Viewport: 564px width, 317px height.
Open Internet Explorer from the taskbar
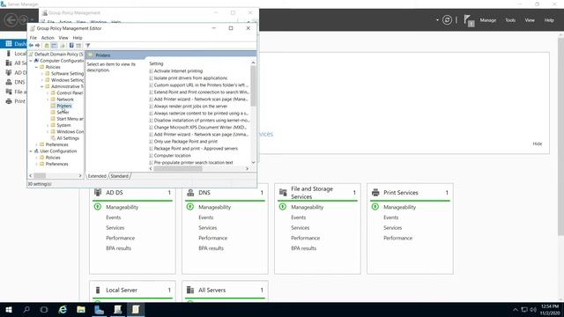point(63,309)
